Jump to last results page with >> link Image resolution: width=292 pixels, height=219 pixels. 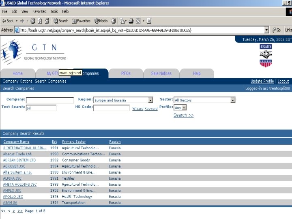coord(20,211)
